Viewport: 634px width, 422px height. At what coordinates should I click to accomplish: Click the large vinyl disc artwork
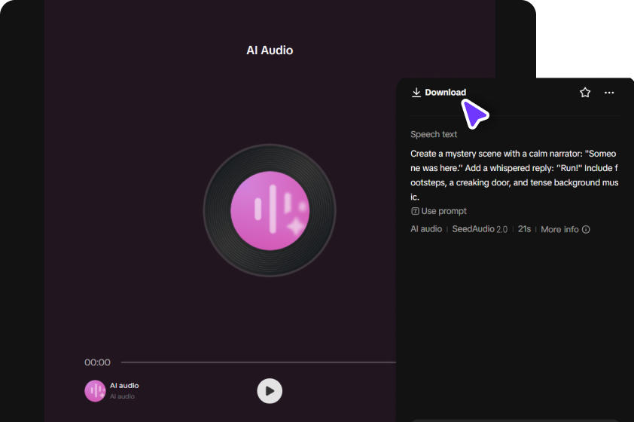coord(270,210)
